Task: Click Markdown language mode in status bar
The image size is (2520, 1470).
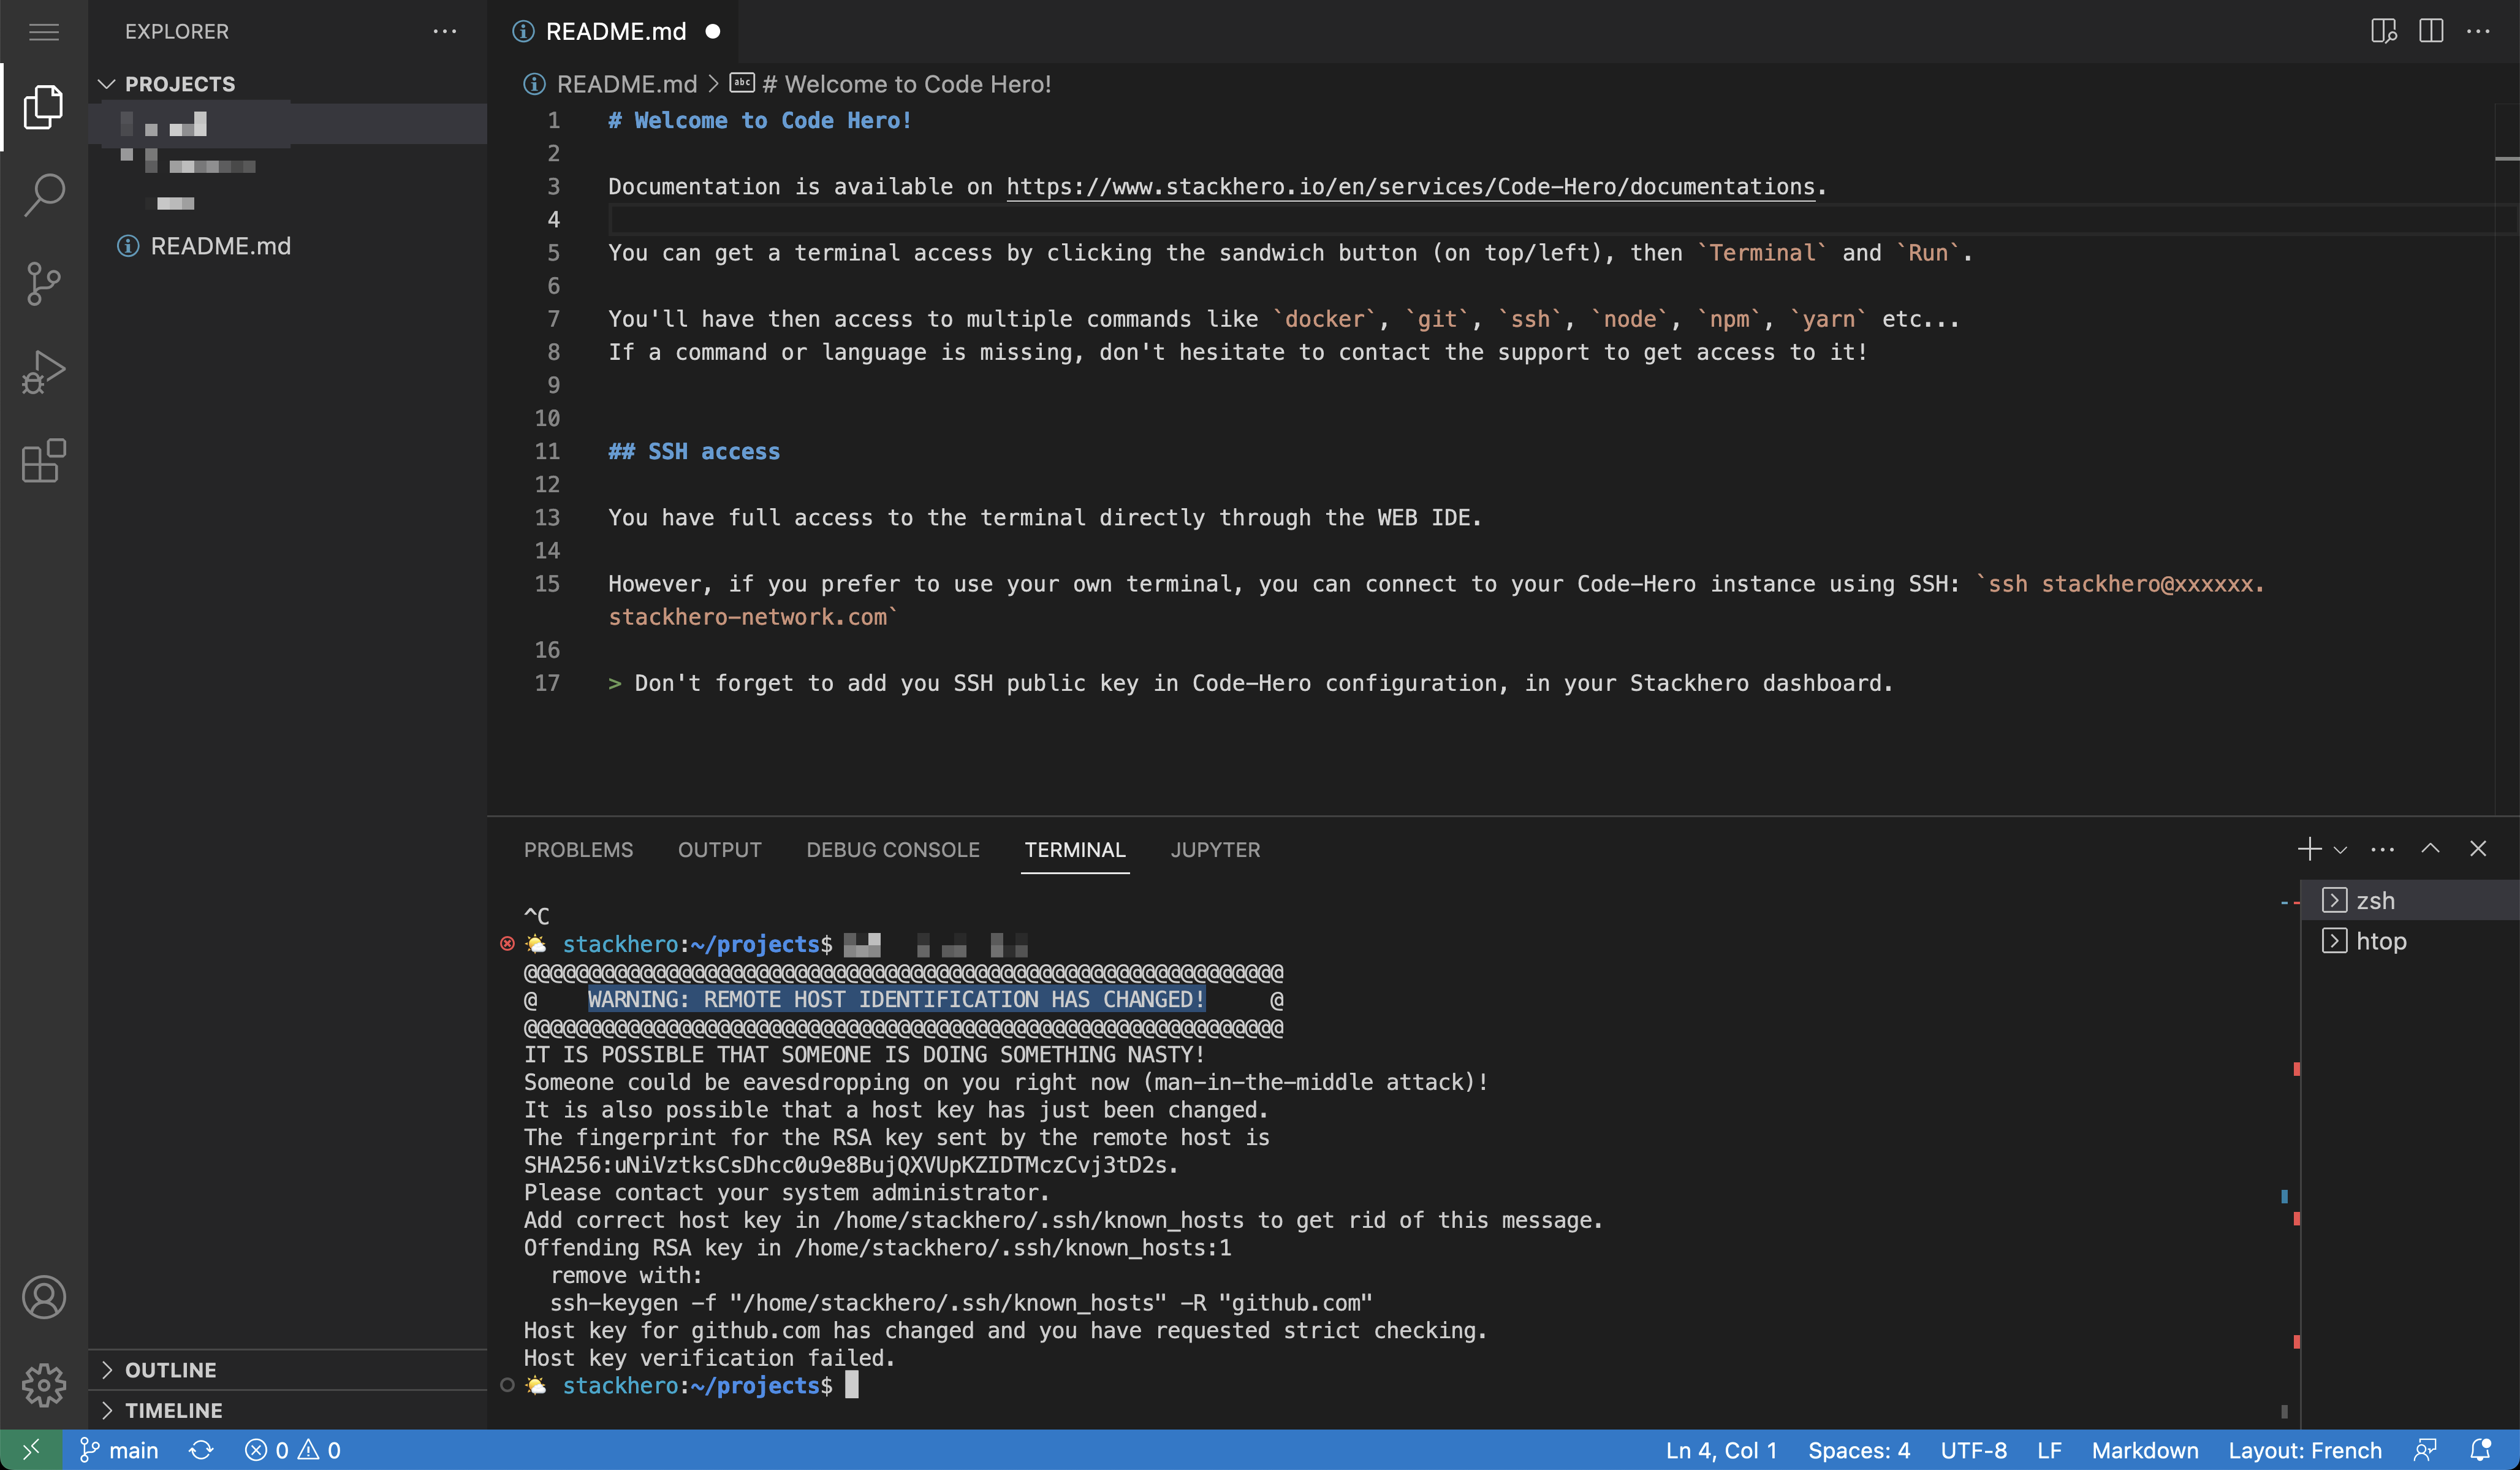Action: pos(2144,1450)
